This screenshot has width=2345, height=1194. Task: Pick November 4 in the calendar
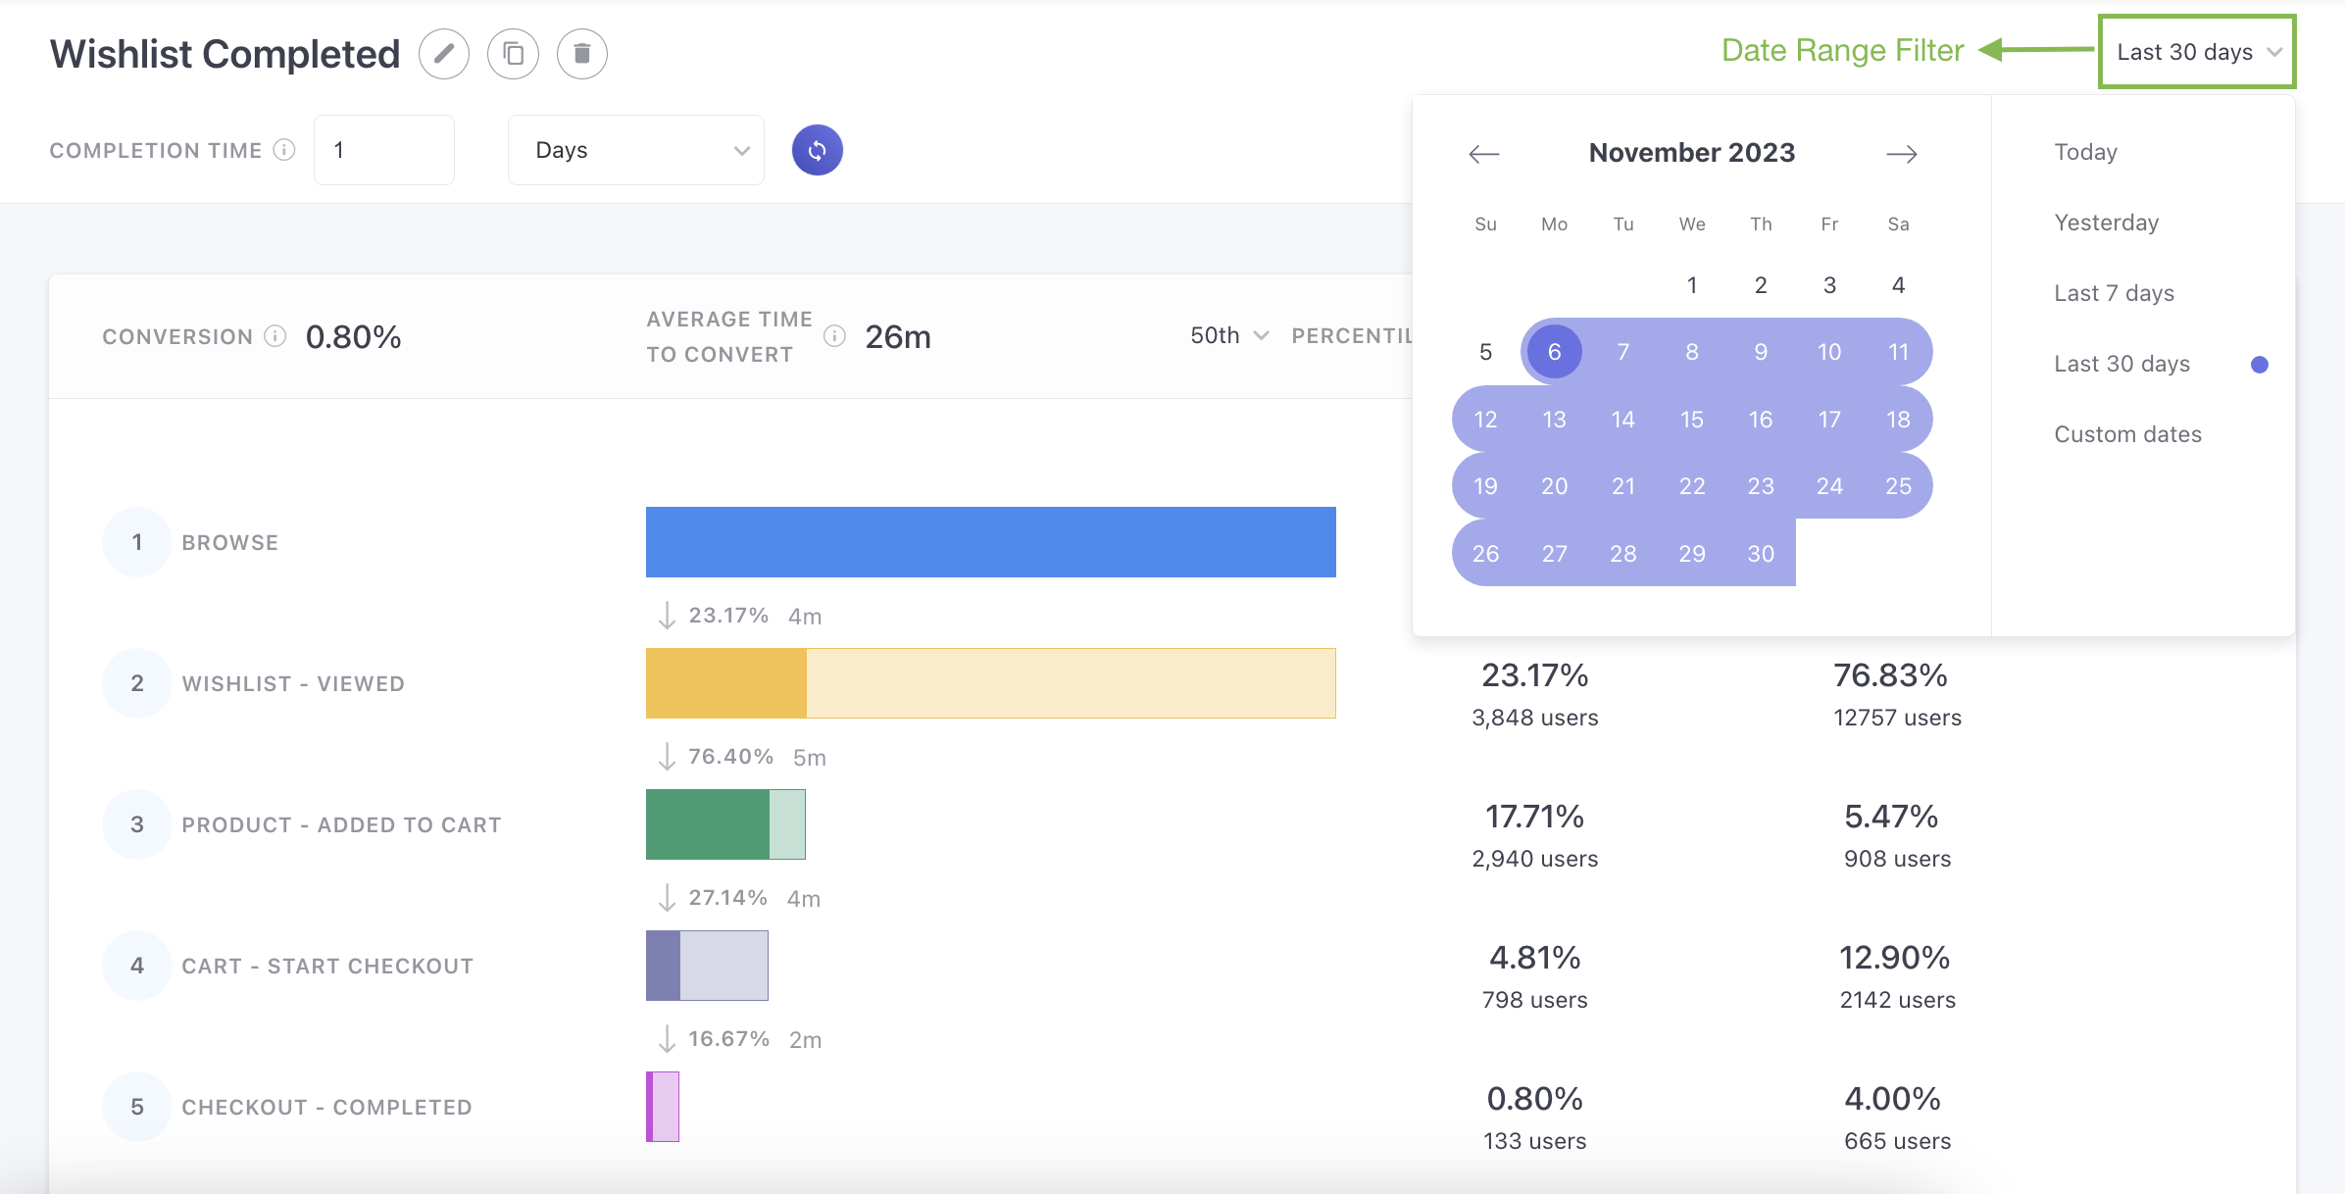point(1898,285)
